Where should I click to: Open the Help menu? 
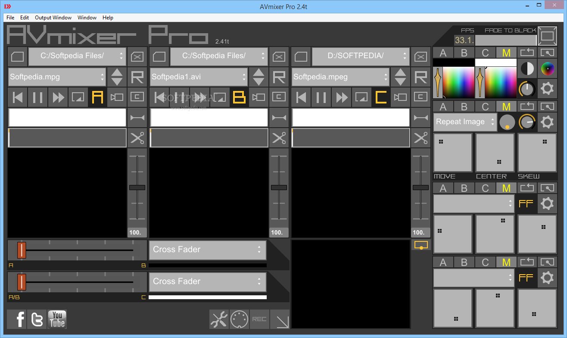click(108, 18)
